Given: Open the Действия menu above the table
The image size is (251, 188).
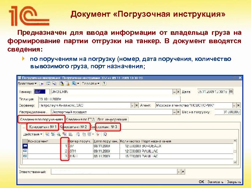Looking at the screenshot, I should pos(33,134).
